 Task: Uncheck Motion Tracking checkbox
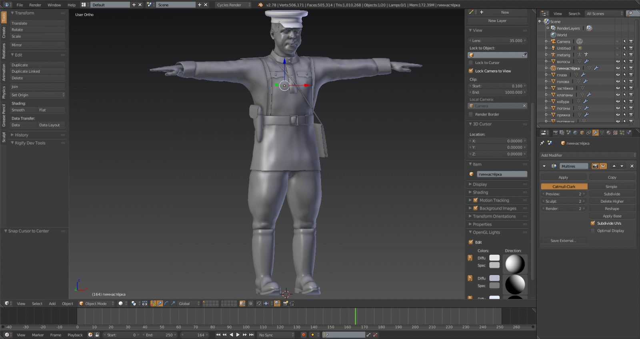pyautogui.click(x=476, y=200)
